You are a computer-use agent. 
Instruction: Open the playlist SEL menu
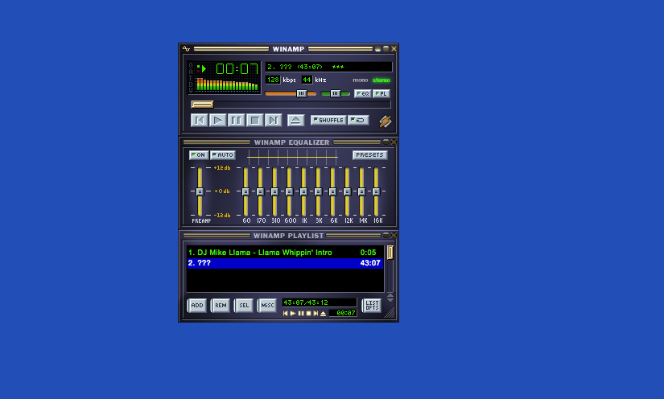tap(244, 306)
